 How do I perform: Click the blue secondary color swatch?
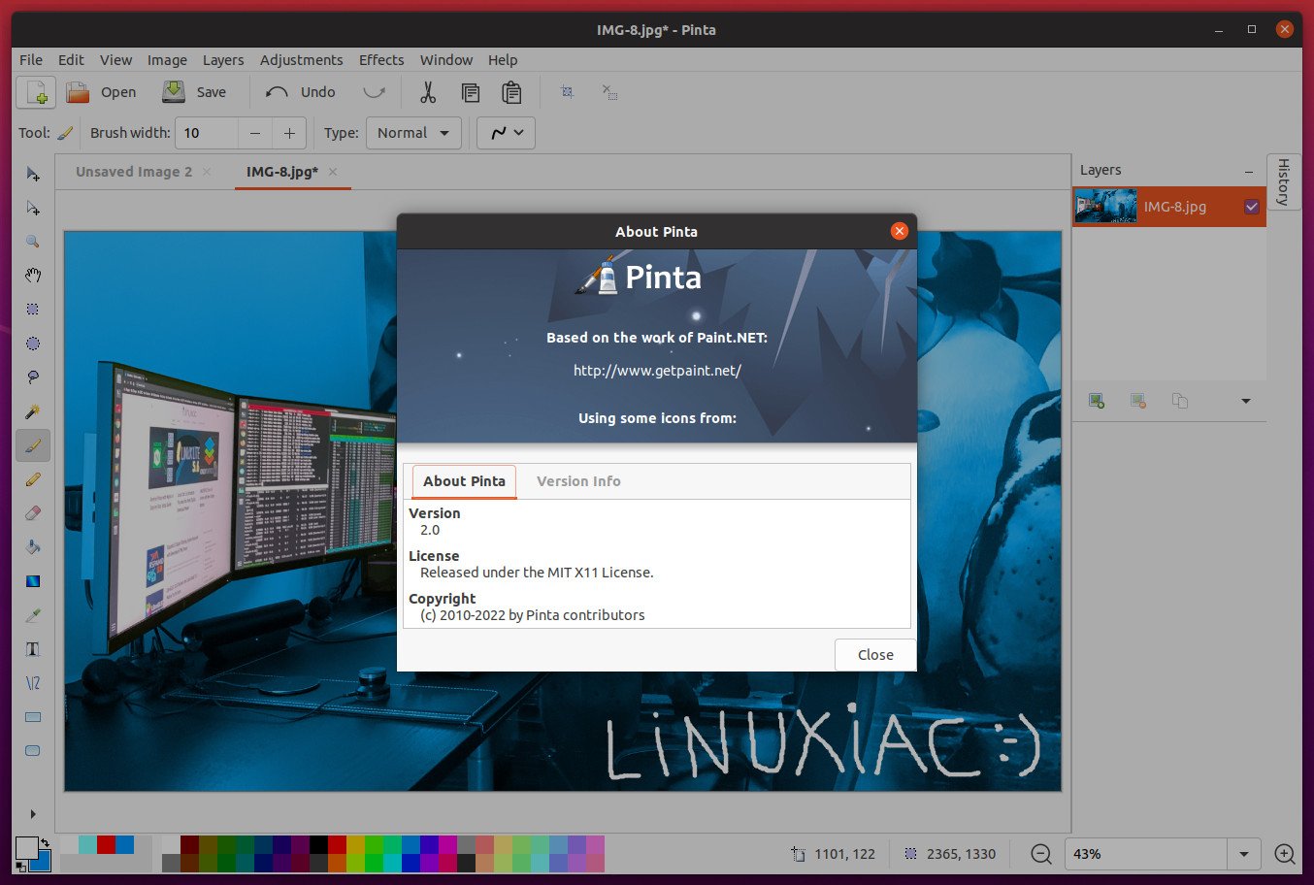(43, 863)
